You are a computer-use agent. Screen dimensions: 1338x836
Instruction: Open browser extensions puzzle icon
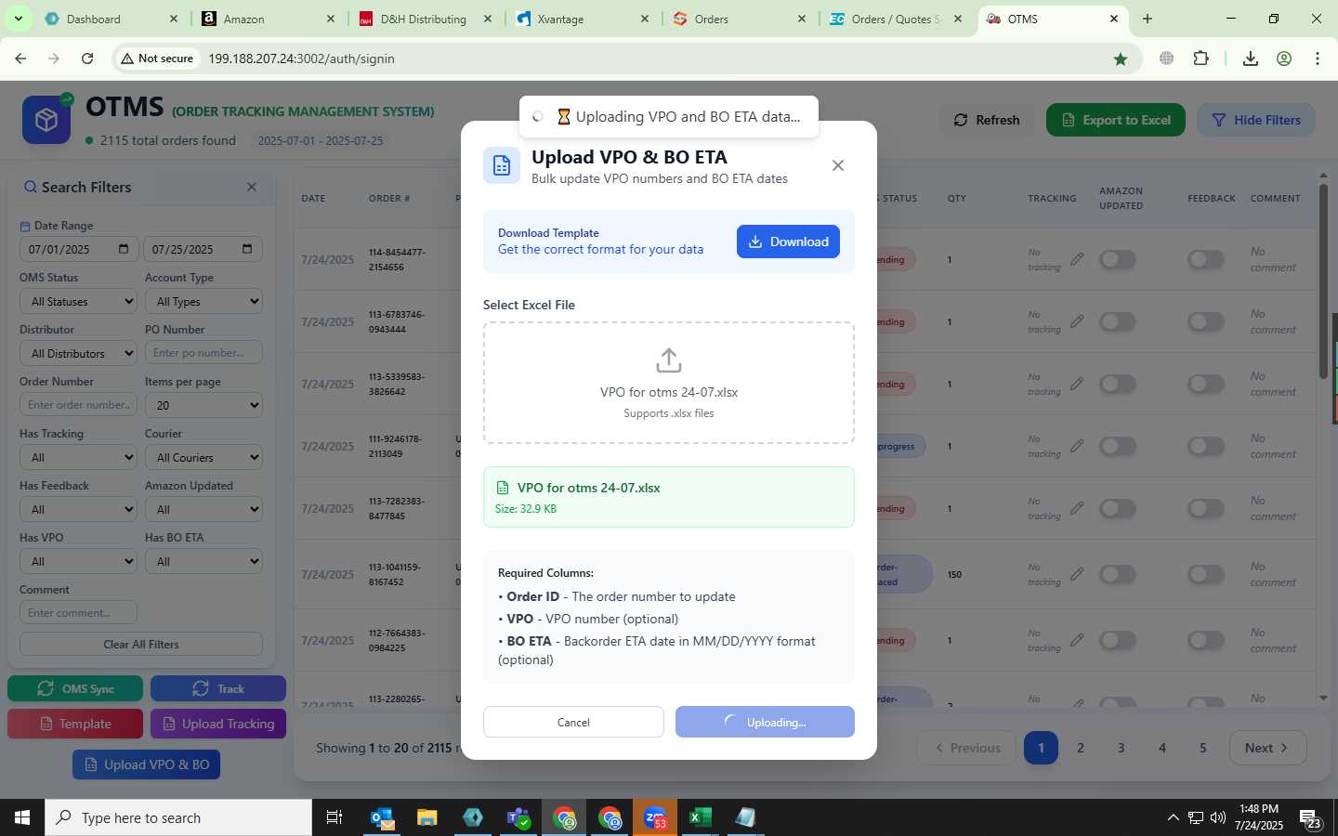1200,59
